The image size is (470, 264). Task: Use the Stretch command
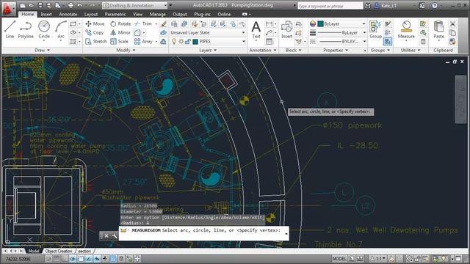point(96,41)
